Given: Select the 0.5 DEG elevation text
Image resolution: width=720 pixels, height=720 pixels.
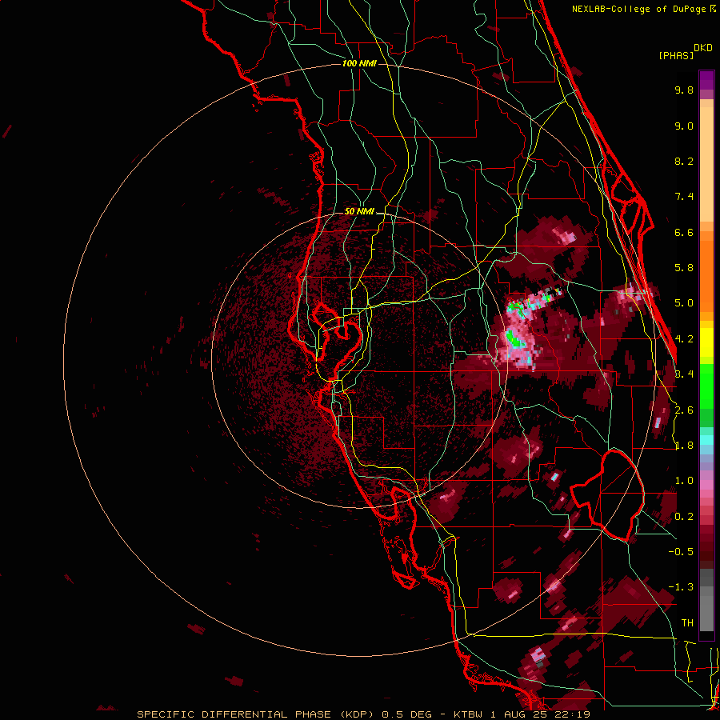Looking at the screenshot, I should tap(407, 714).
